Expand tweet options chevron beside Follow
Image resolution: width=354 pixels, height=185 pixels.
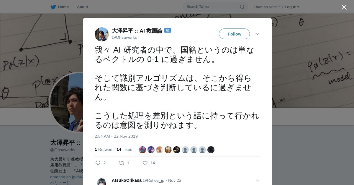pos(258,34)
